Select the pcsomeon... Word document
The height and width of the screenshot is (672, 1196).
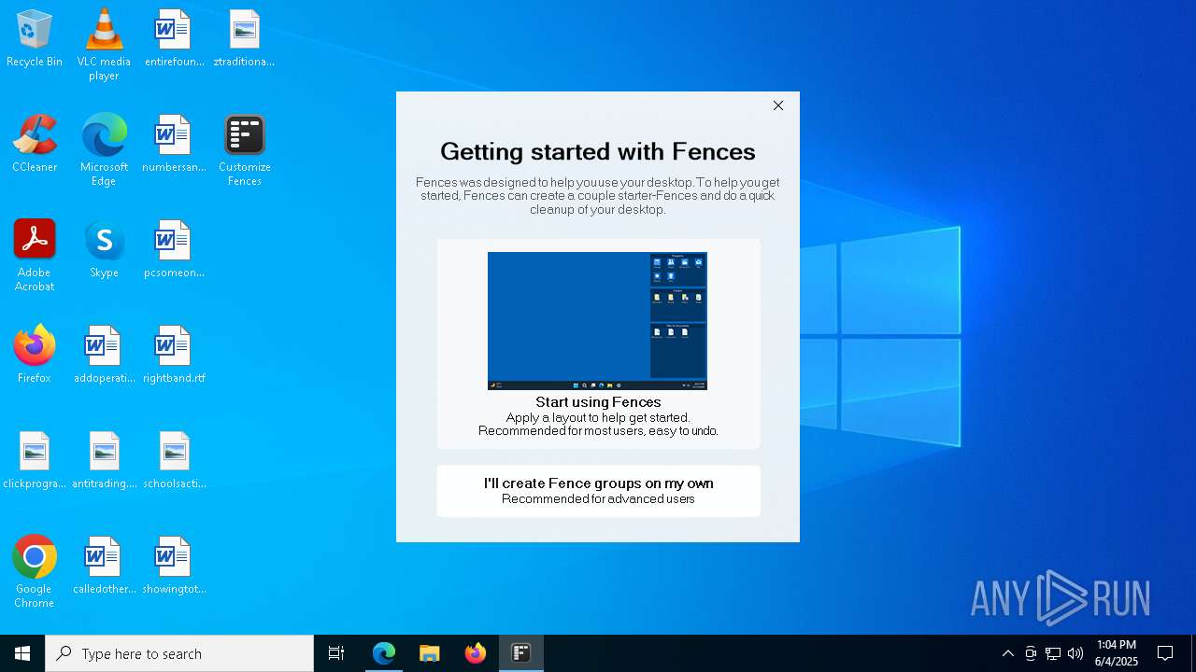point(174,250)
